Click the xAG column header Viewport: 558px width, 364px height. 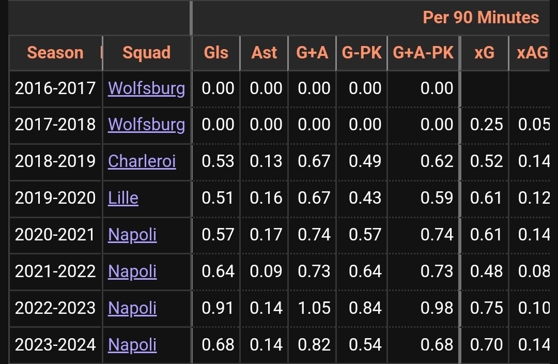(532, 53)
